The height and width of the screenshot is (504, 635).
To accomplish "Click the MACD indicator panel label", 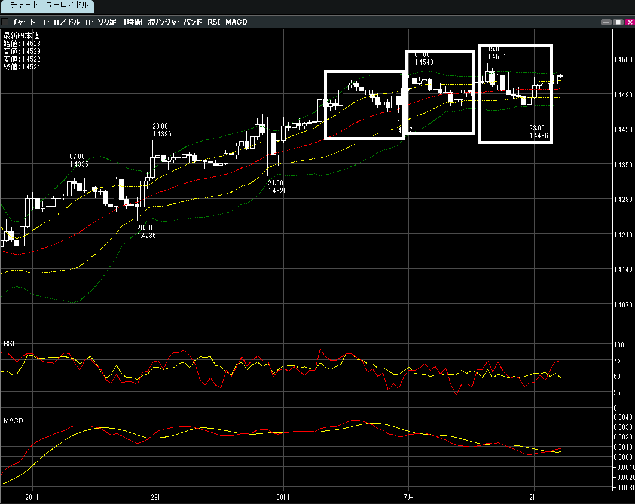I will coord(13,421).
